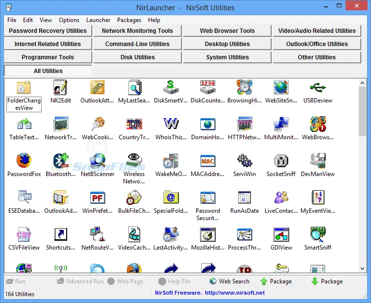The height and width of the screenshot is (303, 371).
Task: Switch to All Utilities tab
Action: click(x=48, y=71)
